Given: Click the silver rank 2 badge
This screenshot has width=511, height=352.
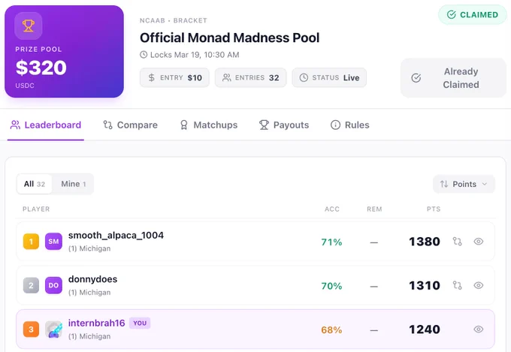Looking at the screenshot, I should pos(31,285).
